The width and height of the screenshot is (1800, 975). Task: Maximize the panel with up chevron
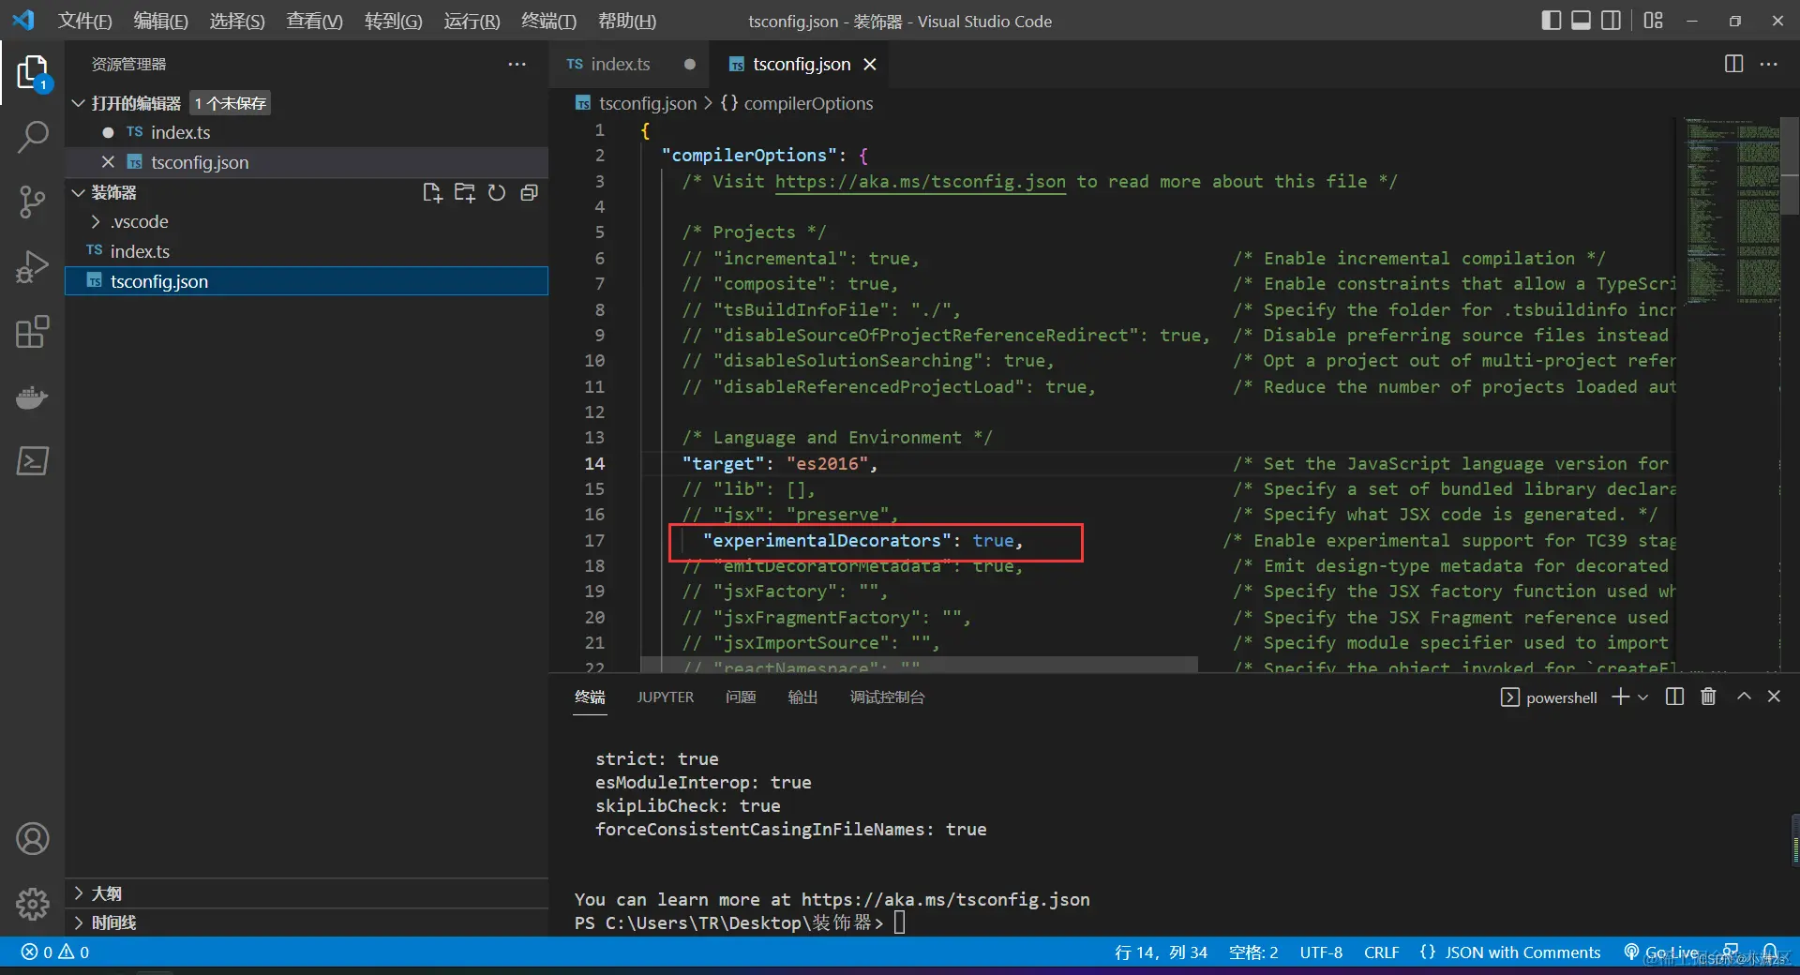[1744, 697]
